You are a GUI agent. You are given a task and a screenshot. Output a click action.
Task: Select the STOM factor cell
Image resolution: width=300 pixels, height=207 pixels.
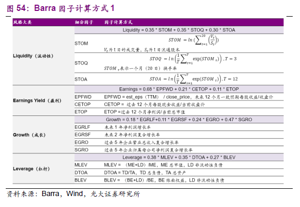pos(81,43)
